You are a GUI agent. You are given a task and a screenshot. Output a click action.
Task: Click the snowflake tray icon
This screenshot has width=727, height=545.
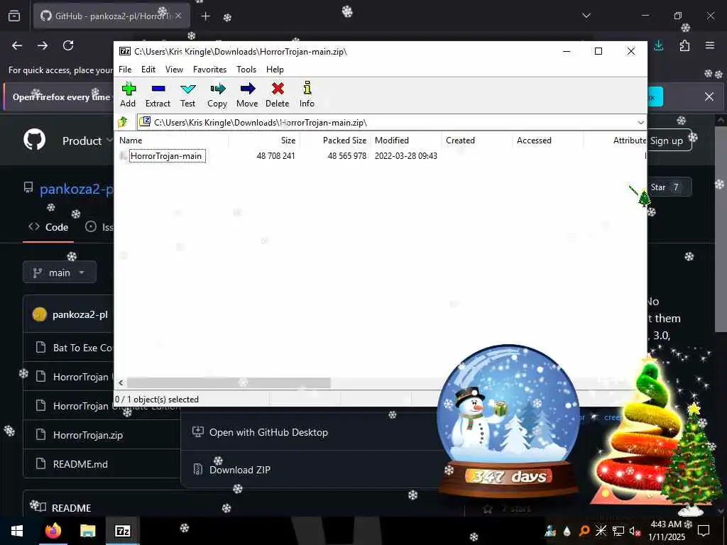click(601, 531)
